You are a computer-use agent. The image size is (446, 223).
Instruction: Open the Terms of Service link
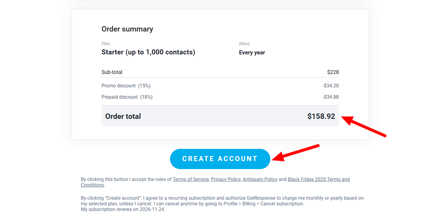pyautogui.click(x=191, y=179)
